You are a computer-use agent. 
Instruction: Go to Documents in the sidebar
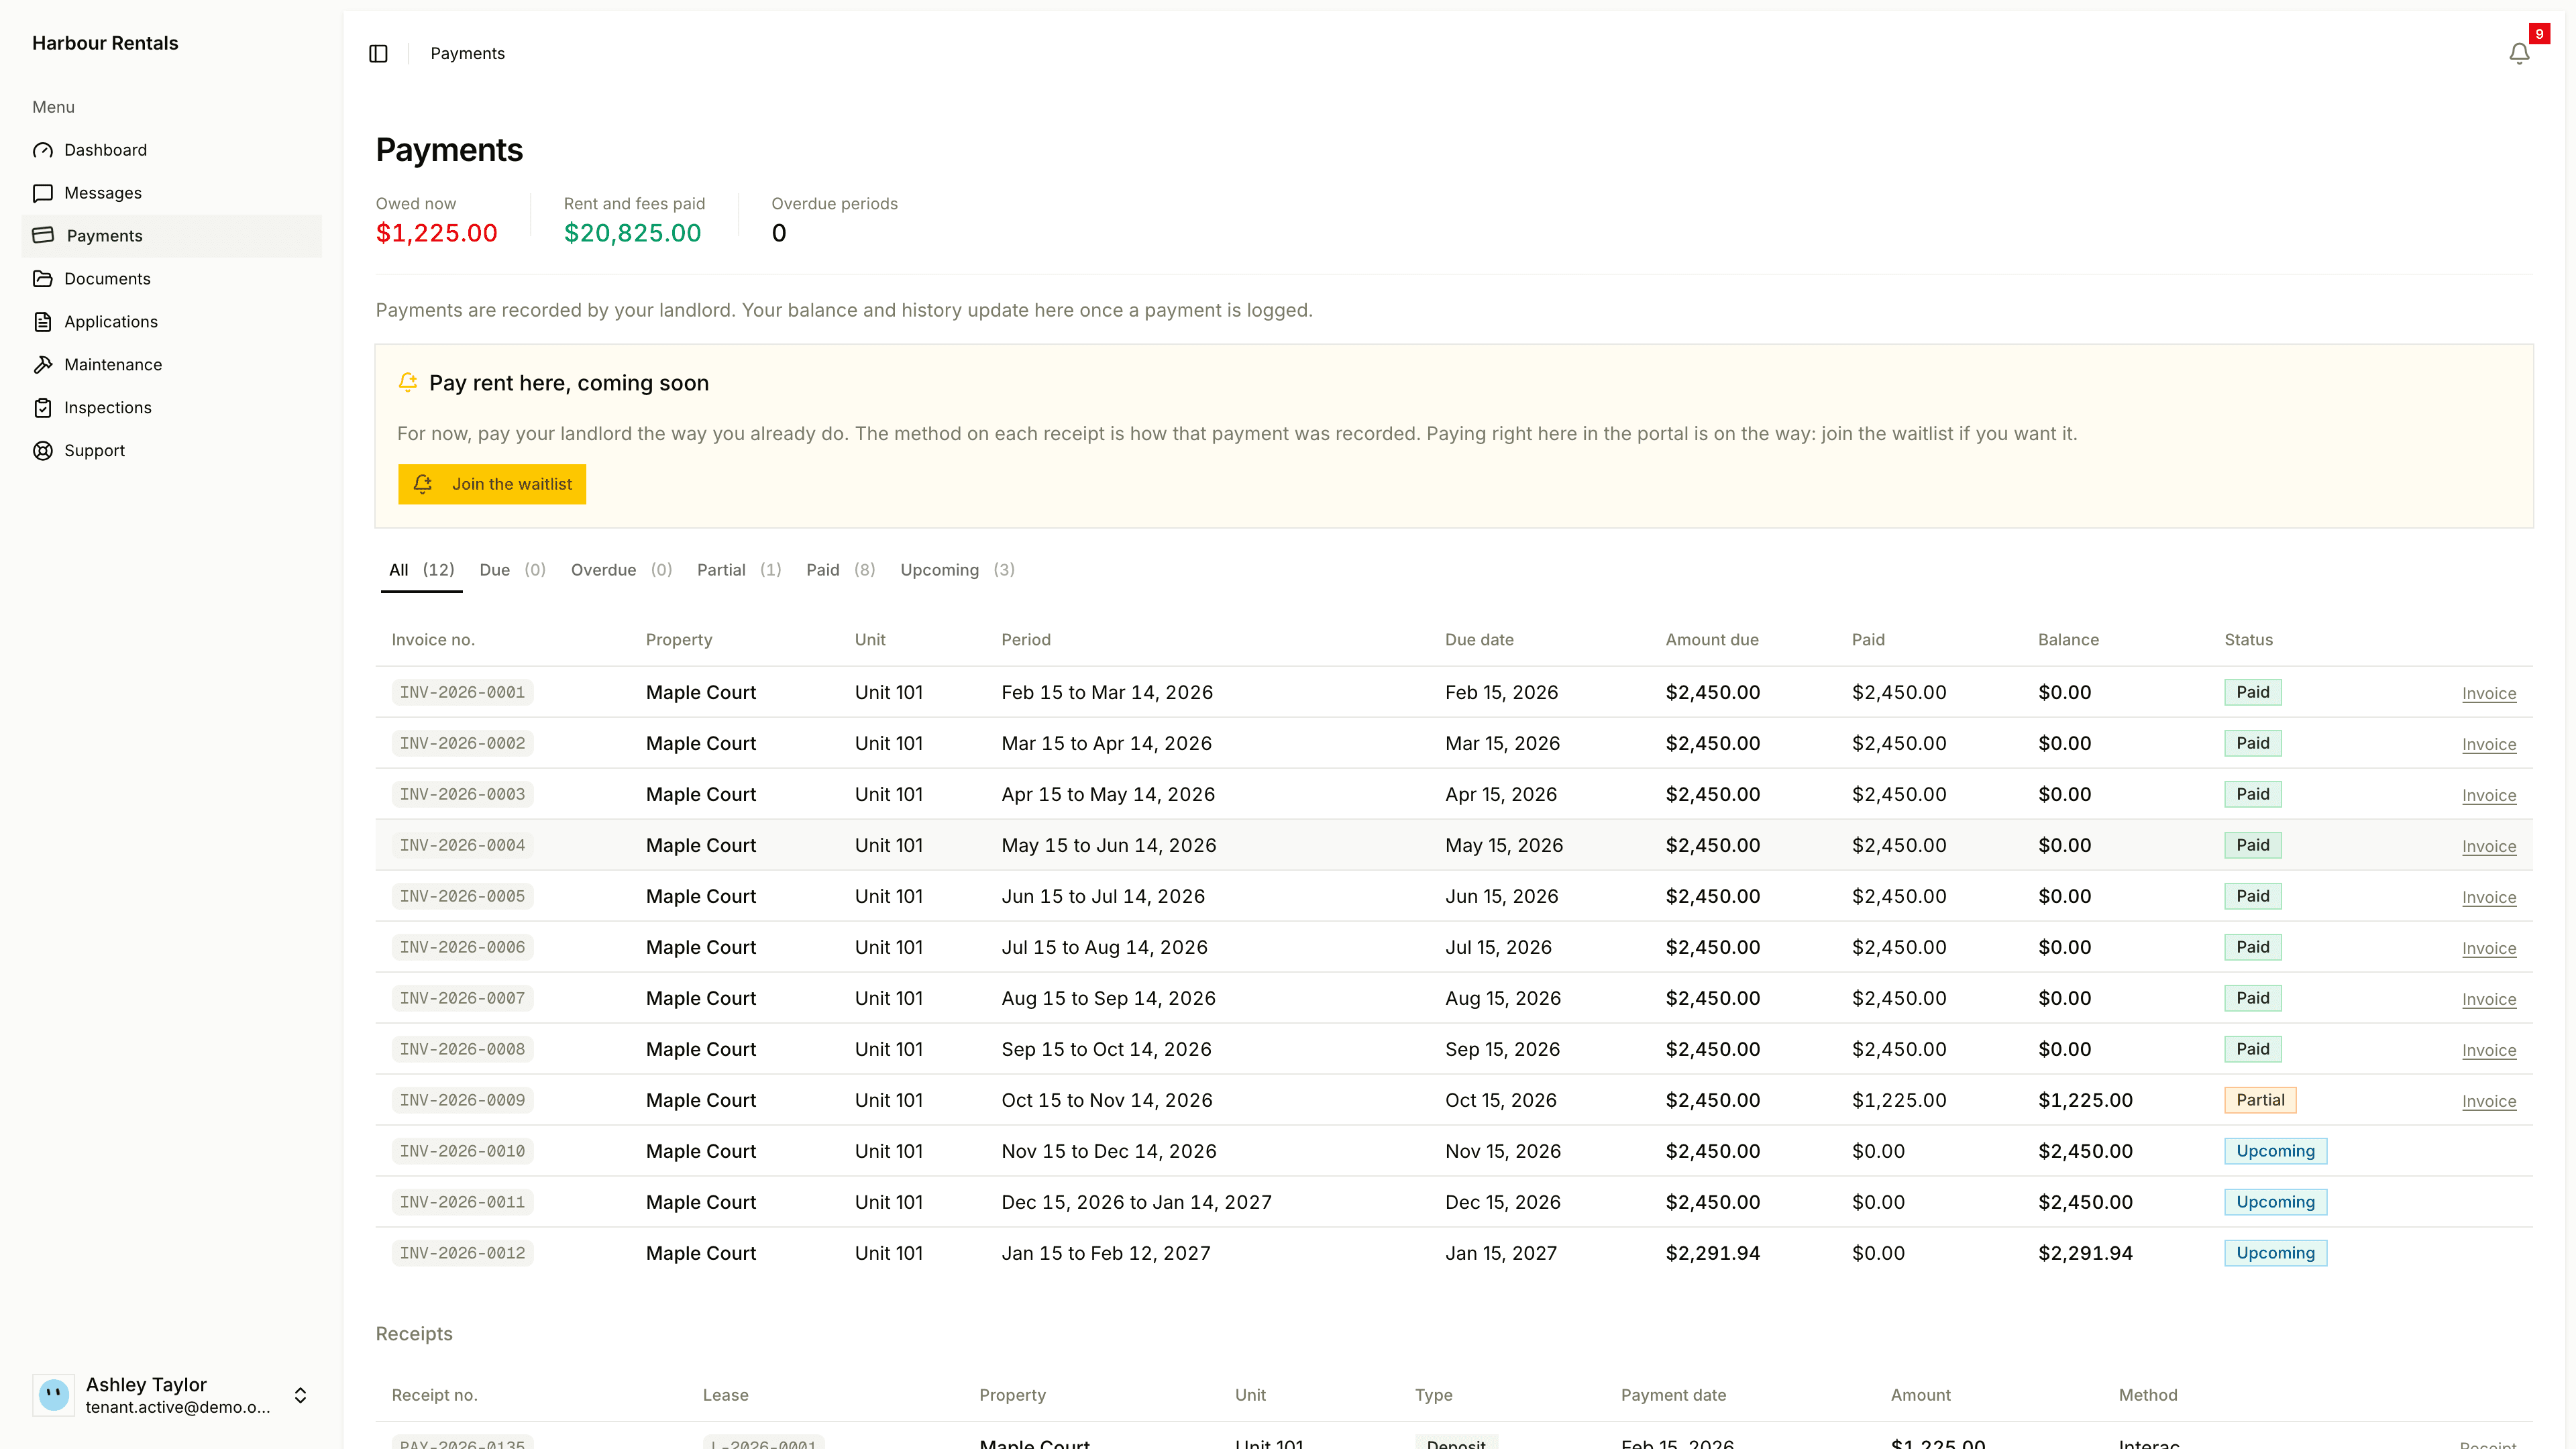click(x=172, y=279)
